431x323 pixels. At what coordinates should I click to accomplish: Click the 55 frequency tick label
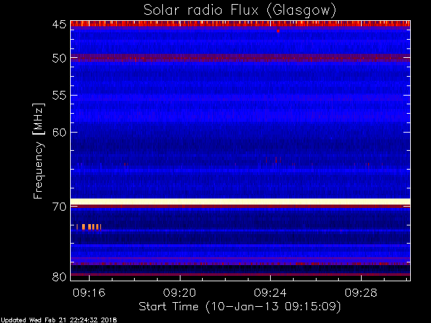tap(59, 96)
